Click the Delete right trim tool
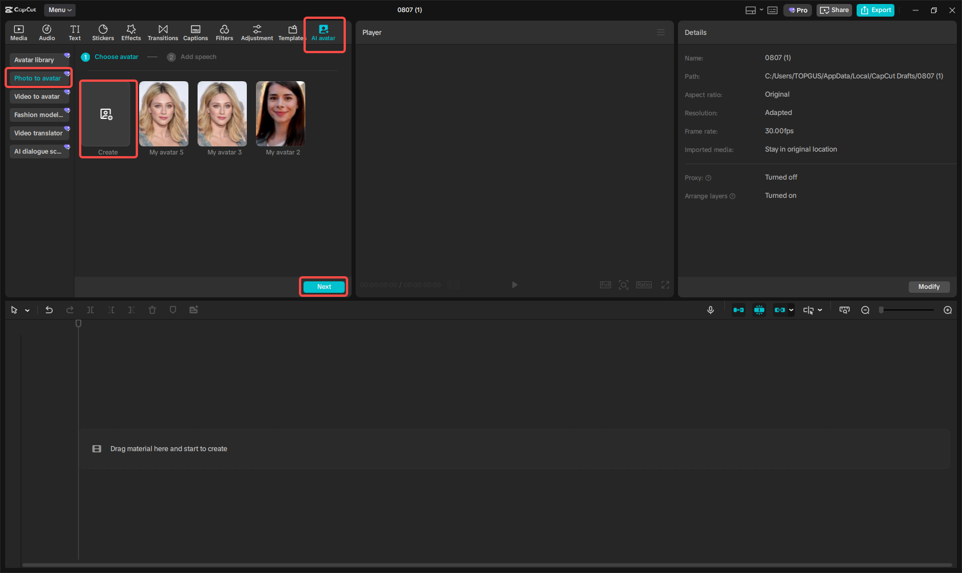The height and width of the screenshot is (573, 962). click(132, 310)
